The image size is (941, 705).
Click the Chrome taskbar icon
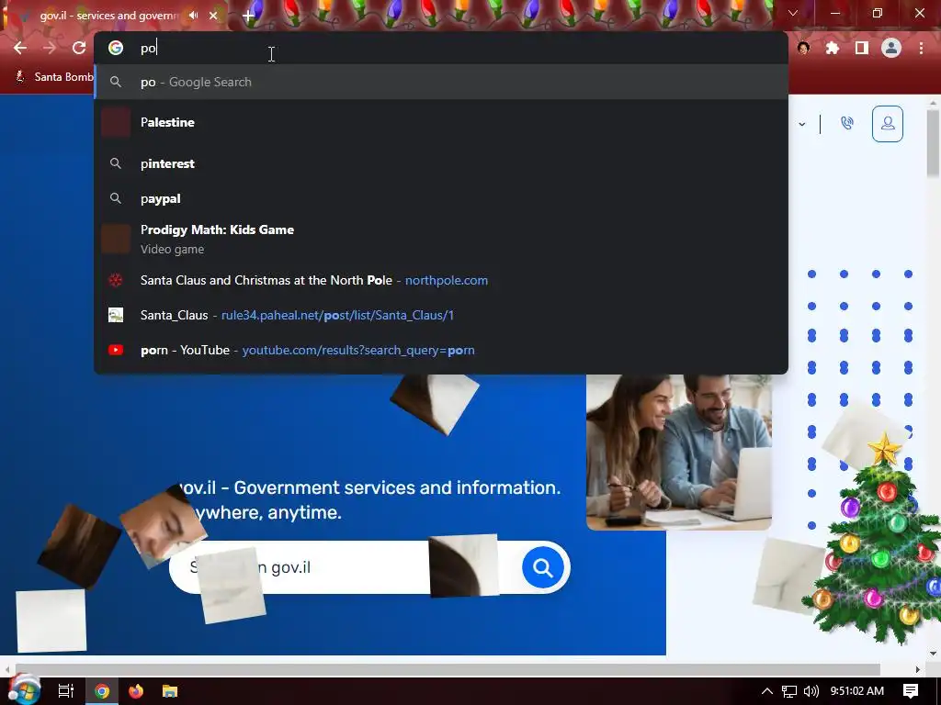tap(102, 691)
